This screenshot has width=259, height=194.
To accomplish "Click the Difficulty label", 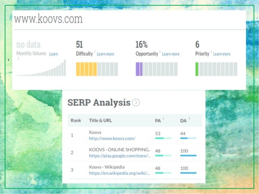I will point(84,54).
